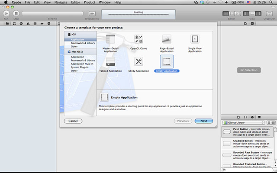Click the Cancel button

click(x=73, y=121)
